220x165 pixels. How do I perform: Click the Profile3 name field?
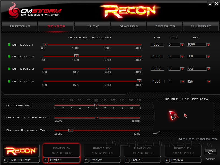pyautogui.click(x=145, y=160)
